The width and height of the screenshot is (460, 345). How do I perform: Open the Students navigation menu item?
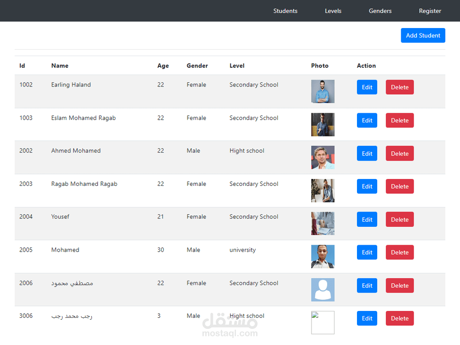pos(285,11)
